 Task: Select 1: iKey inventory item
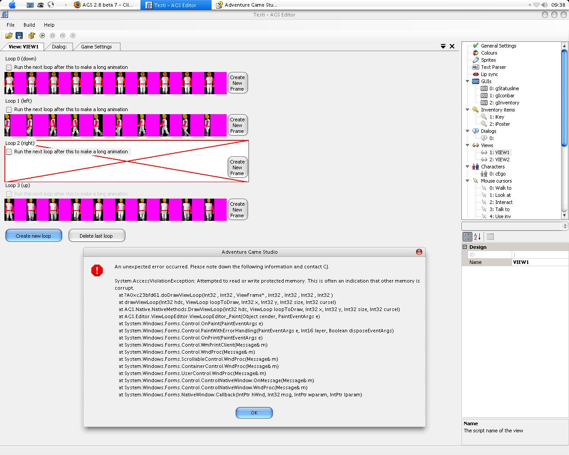497,117
